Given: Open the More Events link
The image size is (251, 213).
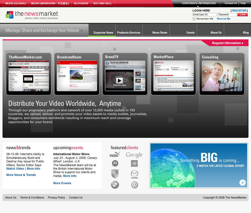Looking at the screenshot, I should coord(62,183).
